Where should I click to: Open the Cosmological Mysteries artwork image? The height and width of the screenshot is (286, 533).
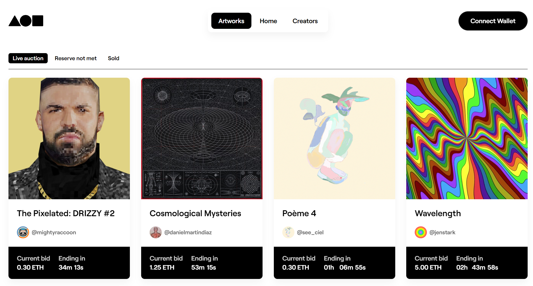click(202, 138)
